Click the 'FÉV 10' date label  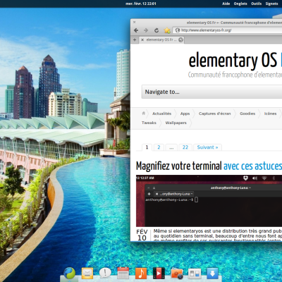point(142,235)
